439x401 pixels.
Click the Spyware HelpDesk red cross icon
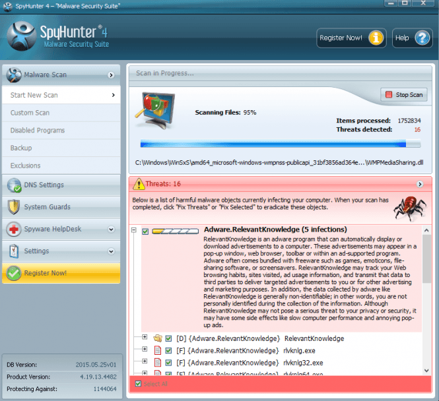[x=14, y=229]
